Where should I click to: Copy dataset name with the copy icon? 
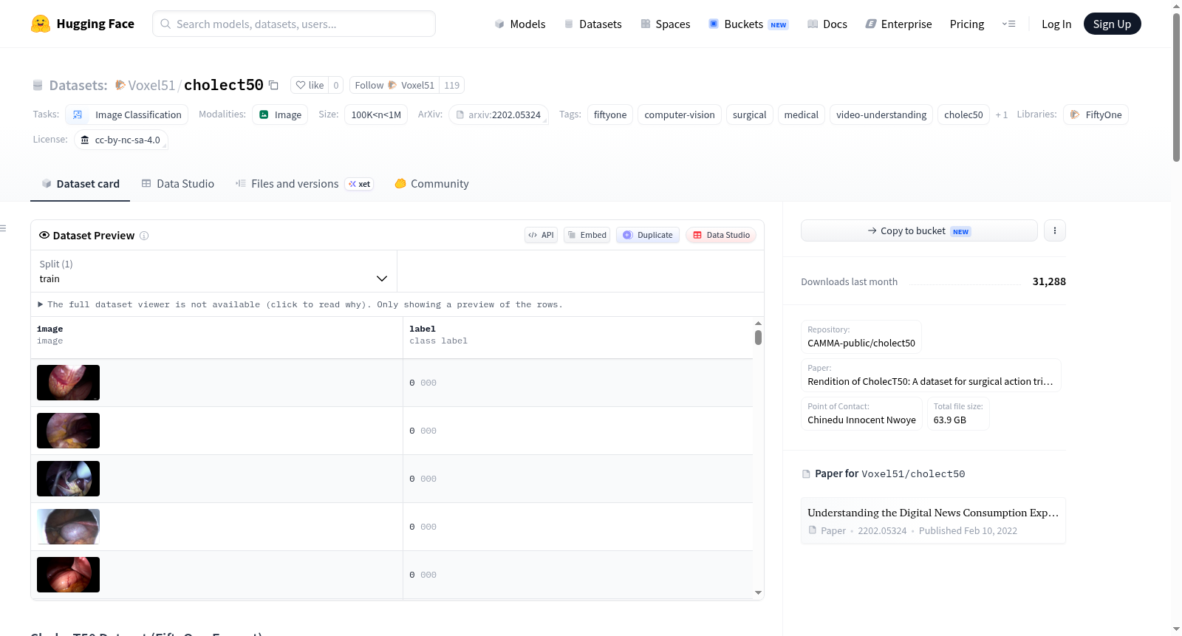point(273,85)
